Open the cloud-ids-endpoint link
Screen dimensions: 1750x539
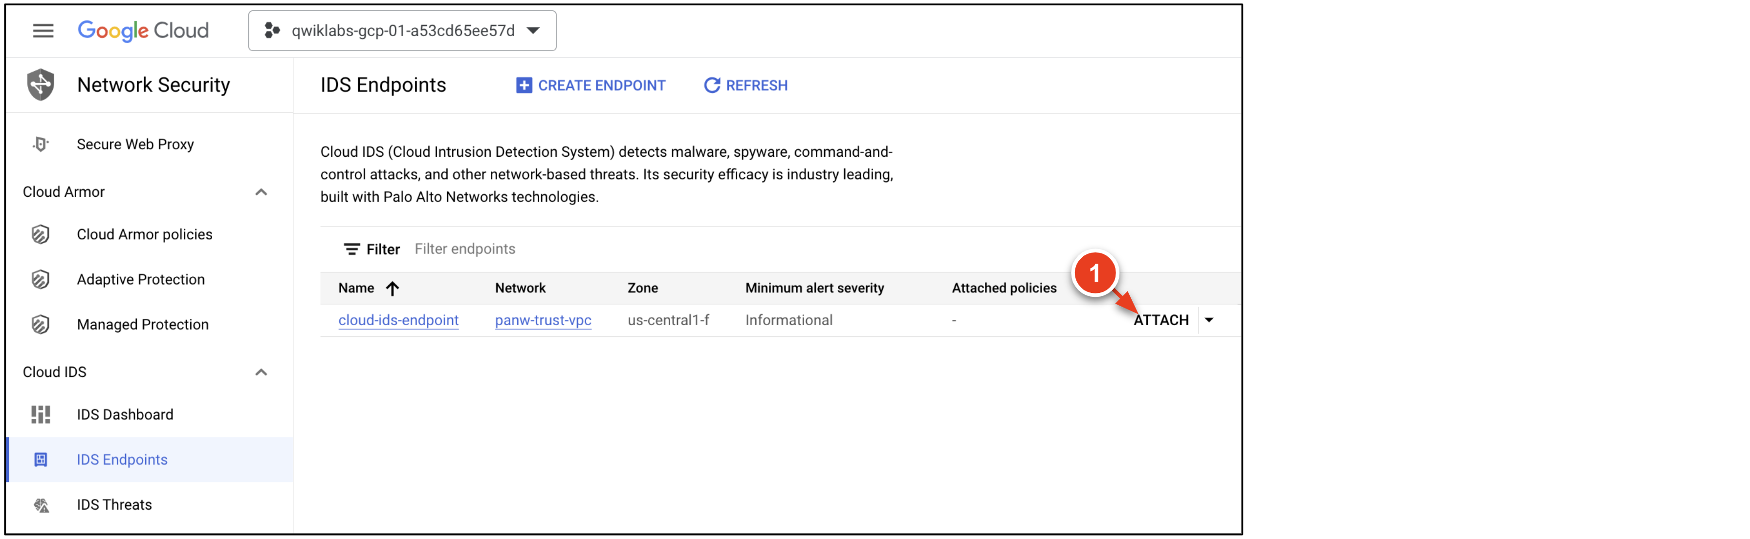[x=398, y=320]
